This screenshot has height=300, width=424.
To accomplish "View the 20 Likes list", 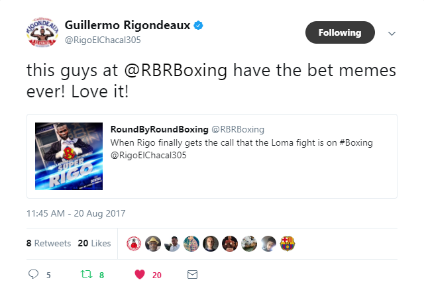I will point(94,243).
